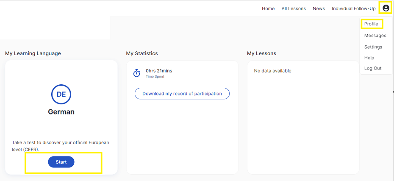The width and height of the screenshot is (394, 181).
Task: Open Help from the account menu
Action: (x=369, y=58)
